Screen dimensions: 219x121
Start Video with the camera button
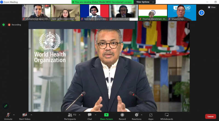click(x=25, y=115)
